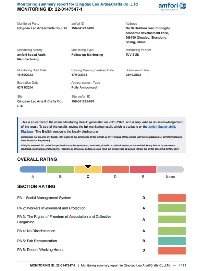Click the C label under the rating bar
The height and width of the screenshot is (271, 197).
point(88,177)
